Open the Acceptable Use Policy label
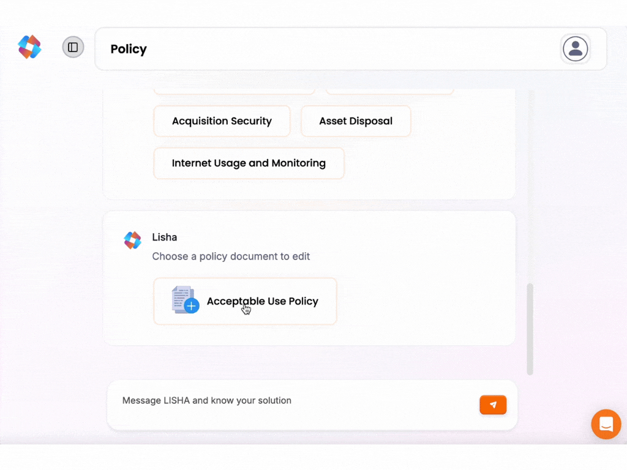 (262, 301)
